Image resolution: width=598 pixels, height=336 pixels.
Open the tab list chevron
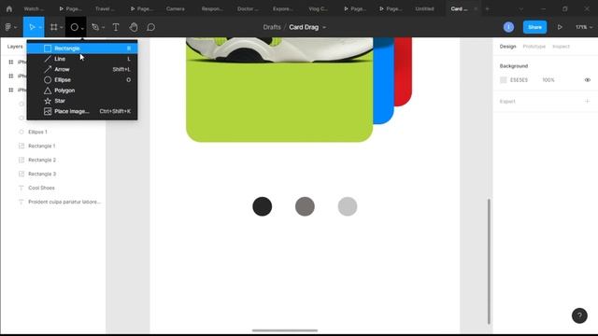[521, 8]
